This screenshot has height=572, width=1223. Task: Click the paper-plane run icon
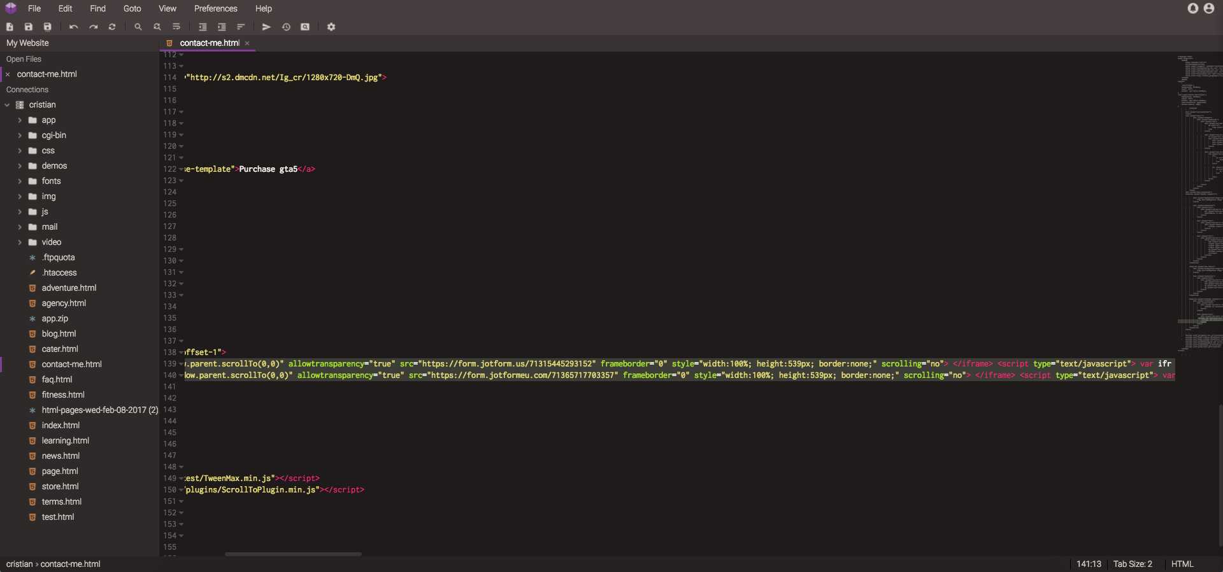pyautogui.click(x=267, y=27)
